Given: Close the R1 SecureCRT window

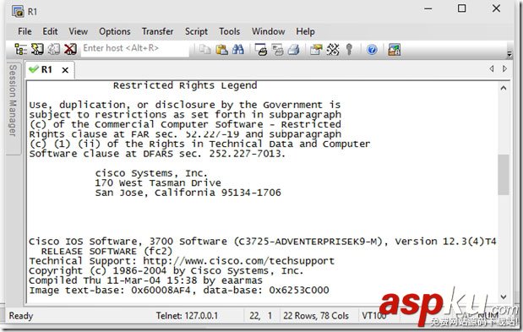Looking at the screenshot, I should [x=496, y=8].
